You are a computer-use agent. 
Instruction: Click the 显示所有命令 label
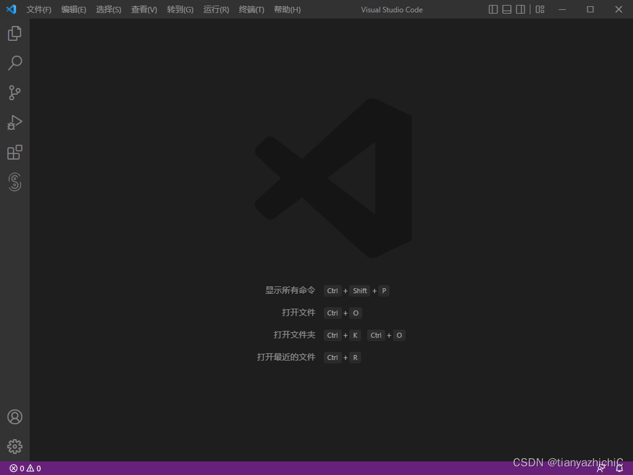pos(290,291)
